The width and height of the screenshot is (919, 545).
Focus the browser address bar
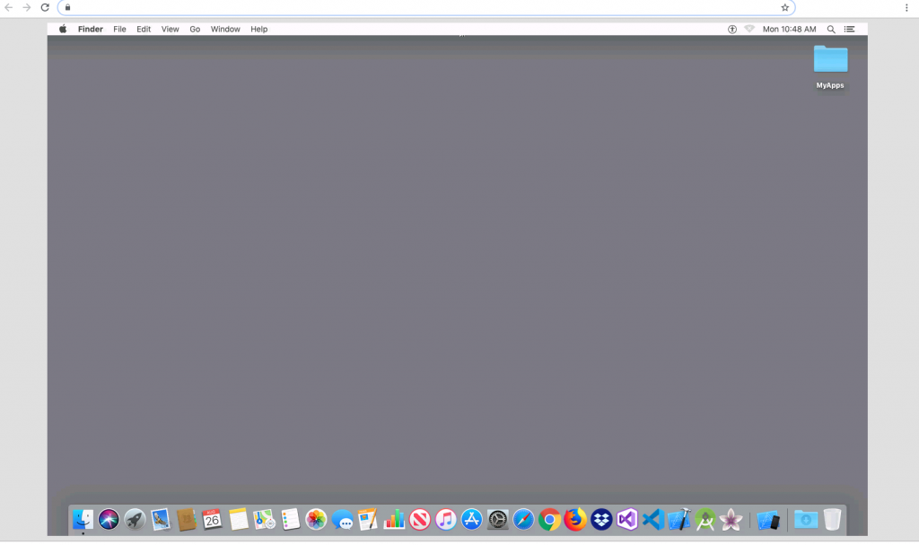pyautogui.click(x=426, y=7)
